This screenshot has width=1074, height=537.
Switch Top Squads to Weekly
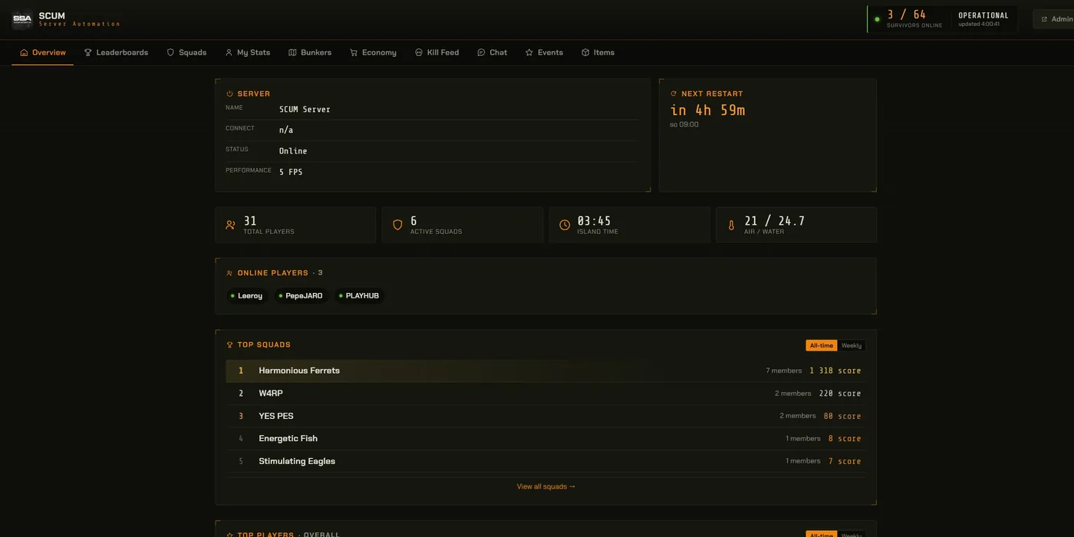pyautogui.click(x=852, y=345)
